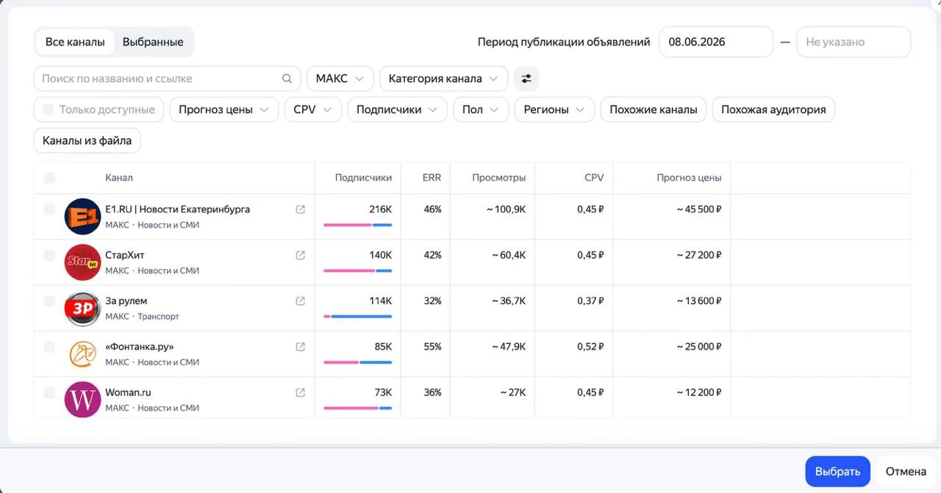Sort by Просмотры column header

click(499, 178)
